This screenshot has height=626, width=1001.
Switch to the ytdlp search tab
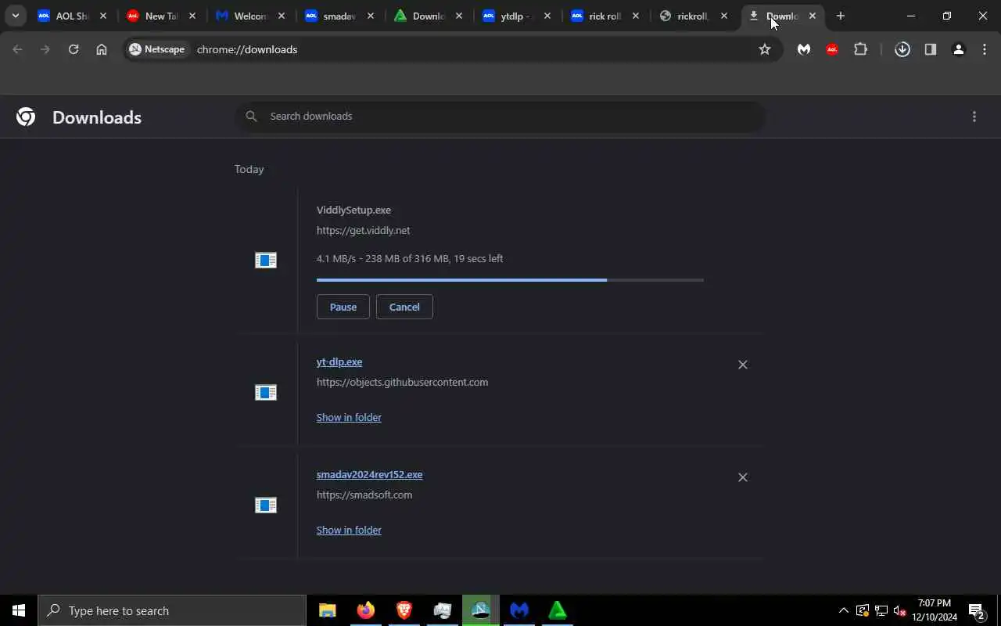click(515, 16)
